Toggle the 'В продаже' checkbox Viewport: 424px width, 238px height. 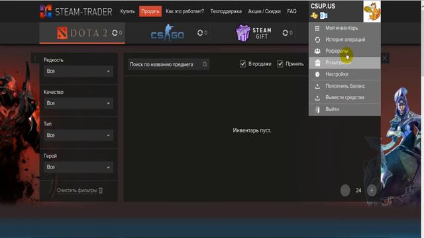242,64
